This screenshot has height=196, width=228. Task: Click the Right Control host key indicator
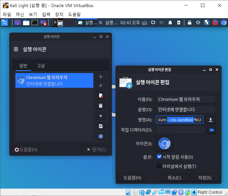point(210,192)
